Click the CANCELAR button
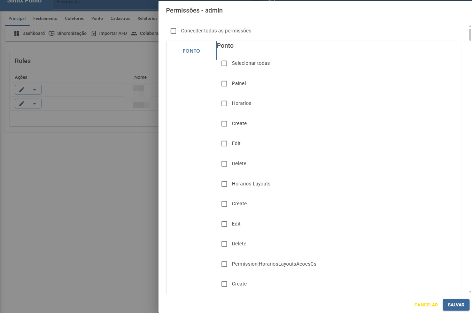 tap(426, 305)
